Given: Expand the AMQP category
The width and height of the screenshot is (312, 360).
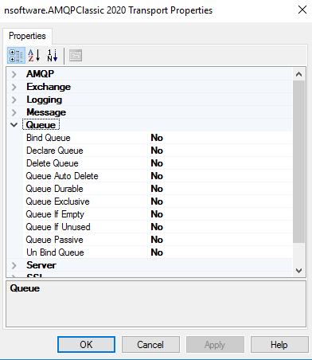Looking at the screenshot, I should coord(14,74).
